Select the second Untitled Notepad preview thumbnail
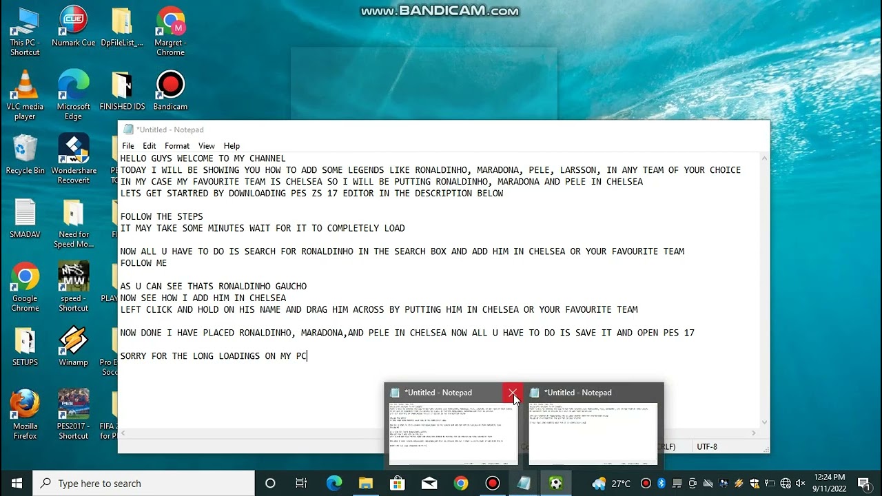This screenshot has width=882, height=496. click(x=593, y=433)
